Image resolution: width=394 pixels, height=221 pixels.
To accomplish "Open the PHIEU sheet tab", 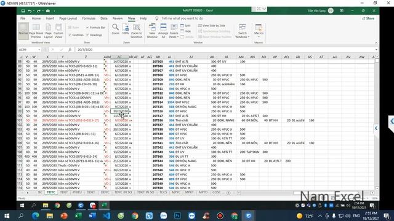I will click(x=77, y=192).
